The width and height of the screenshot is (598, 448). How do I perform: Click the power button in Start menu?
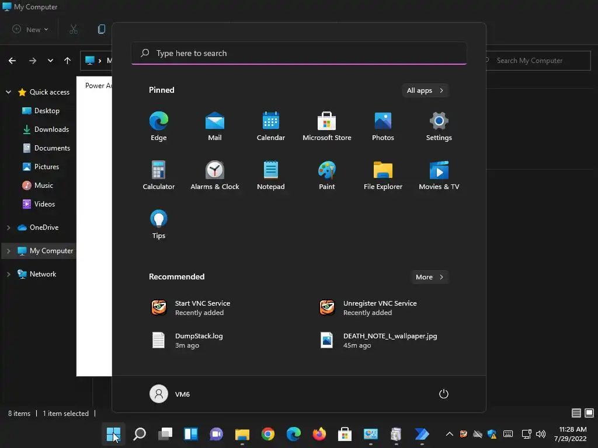pos(444,394)
